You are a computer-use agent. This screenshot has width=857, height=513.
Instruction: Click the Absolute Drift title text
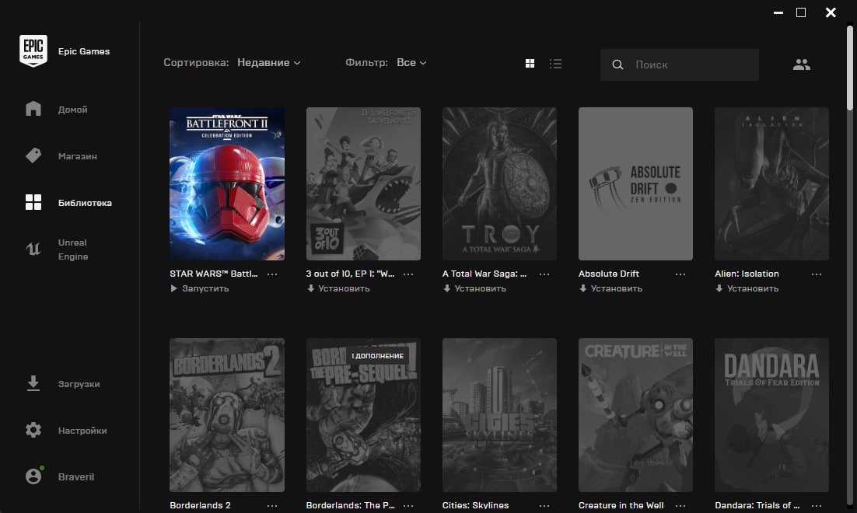tap(609, 274)
